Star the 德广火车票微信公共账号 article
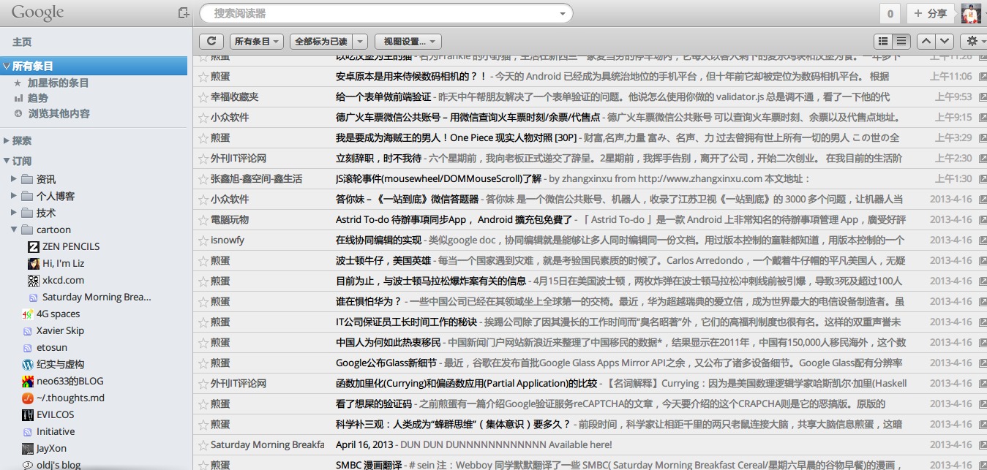Viewport: 987px width, 470px height. point(203,117)
